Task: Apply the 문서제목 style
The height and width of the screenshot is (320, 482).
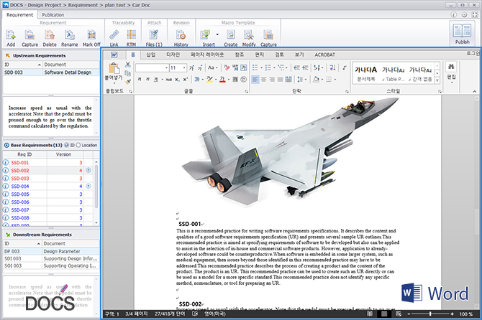Action: [365, 74]
